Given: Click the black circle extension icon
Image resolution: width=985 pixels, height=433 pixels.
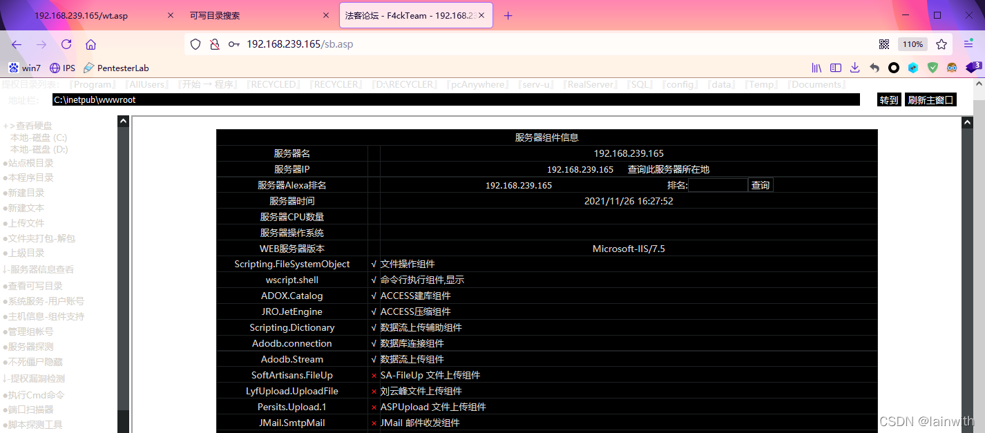Looking at the screenshot, I should [894, 68].
